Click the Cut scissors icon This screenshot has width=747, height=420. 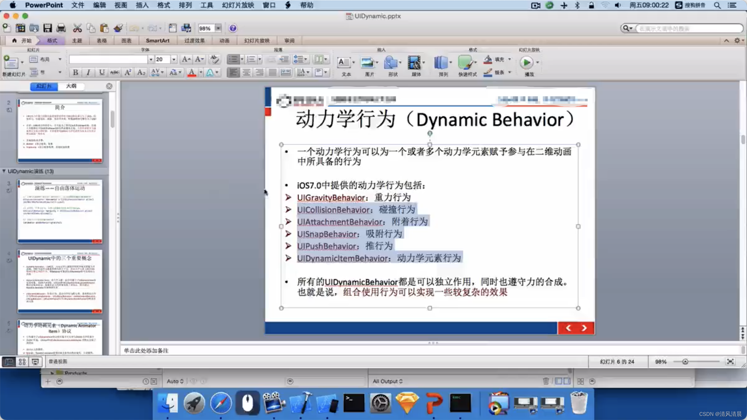(77, 28)
